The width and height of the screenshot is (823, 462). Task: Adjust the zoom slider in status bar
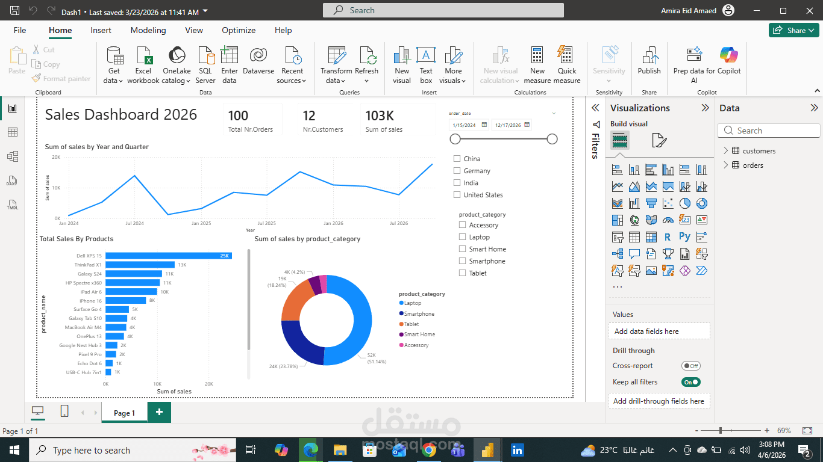point(721,431)
